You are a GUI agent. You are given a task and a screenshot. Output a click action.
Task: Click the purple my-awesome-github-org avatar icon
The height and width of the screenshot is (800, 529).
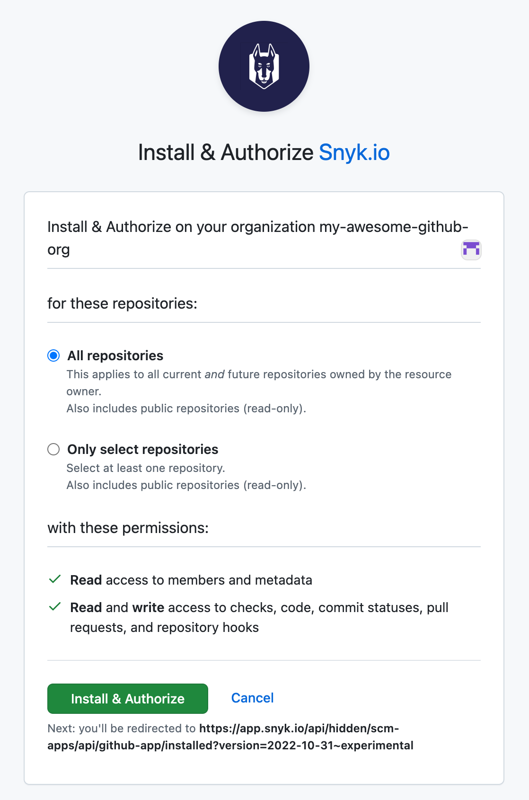pos(472,249)
